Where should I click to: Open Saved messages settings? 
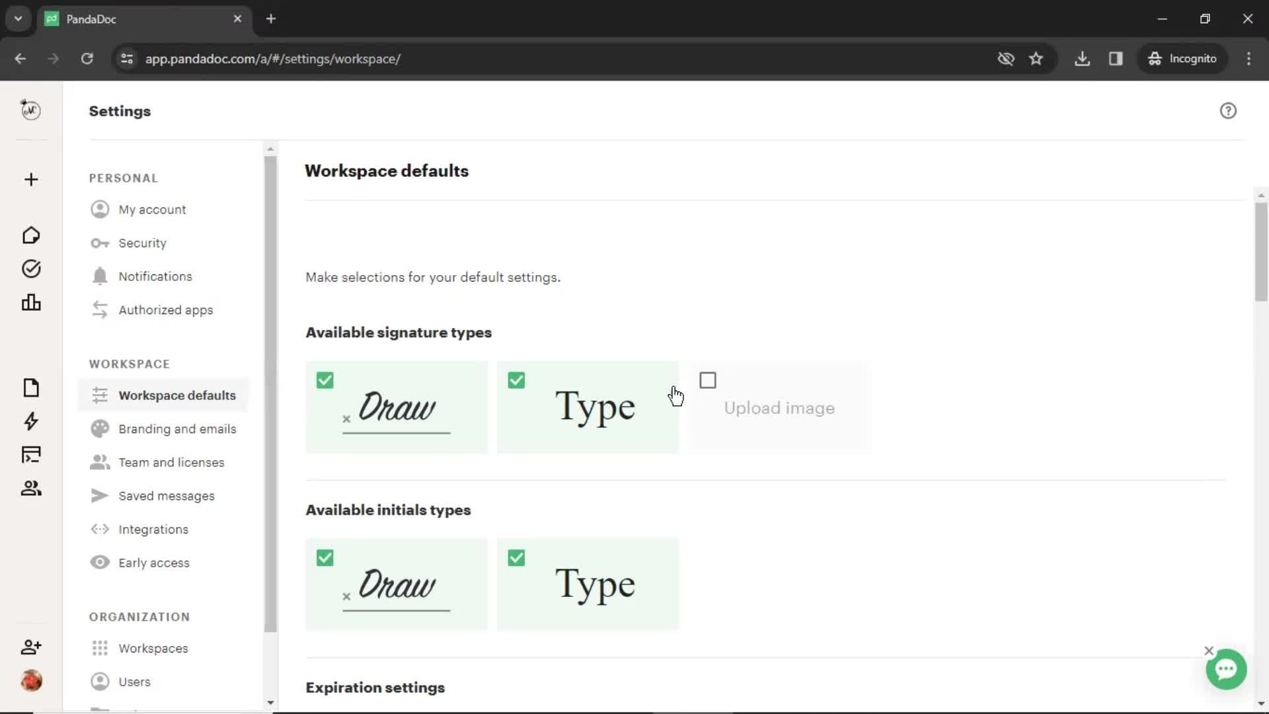[x=167, y=496]
